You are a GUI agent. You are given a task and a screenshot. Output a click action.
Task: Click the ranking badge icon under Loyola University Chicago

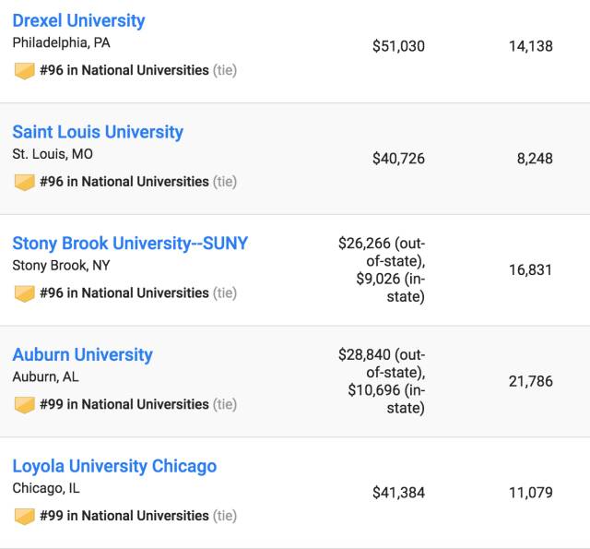(x=25, y=517)
